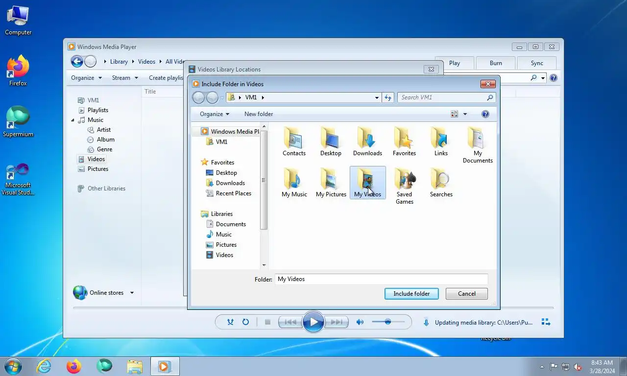Click the dialog help question mark icon
Screen dimensions: 627x376
coord(485,114)
